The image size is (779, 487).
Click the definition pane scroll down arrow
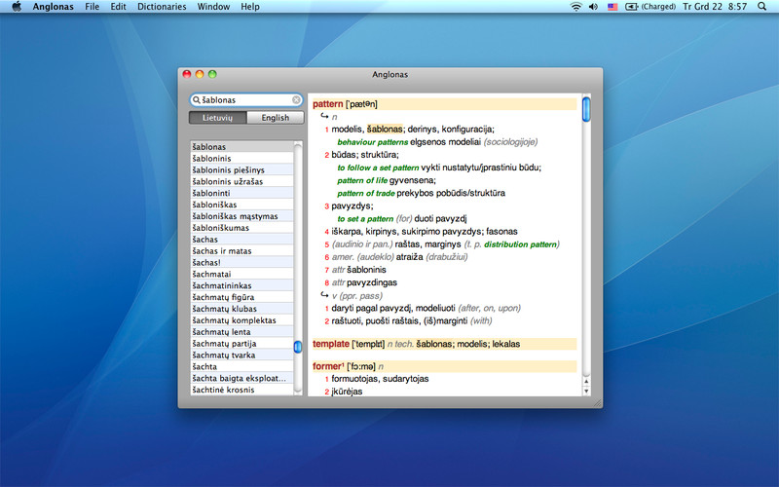586,392
